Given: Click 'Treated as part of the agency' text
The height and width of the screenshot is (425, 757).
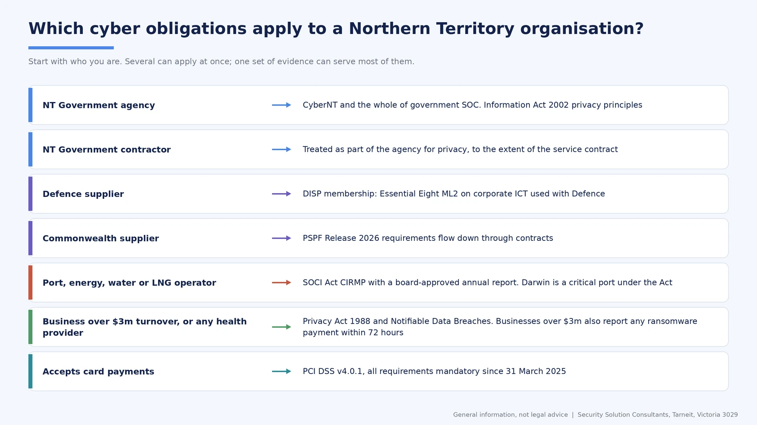Looking at the screenshot, I should click(x=460, y=149).
